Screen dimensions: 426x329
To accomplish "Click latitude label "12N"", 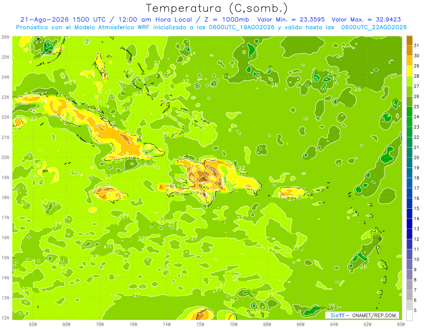I will (5, 318).
